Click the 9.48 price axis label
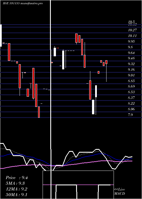This screenshot has height=199, width=142. 131,58
